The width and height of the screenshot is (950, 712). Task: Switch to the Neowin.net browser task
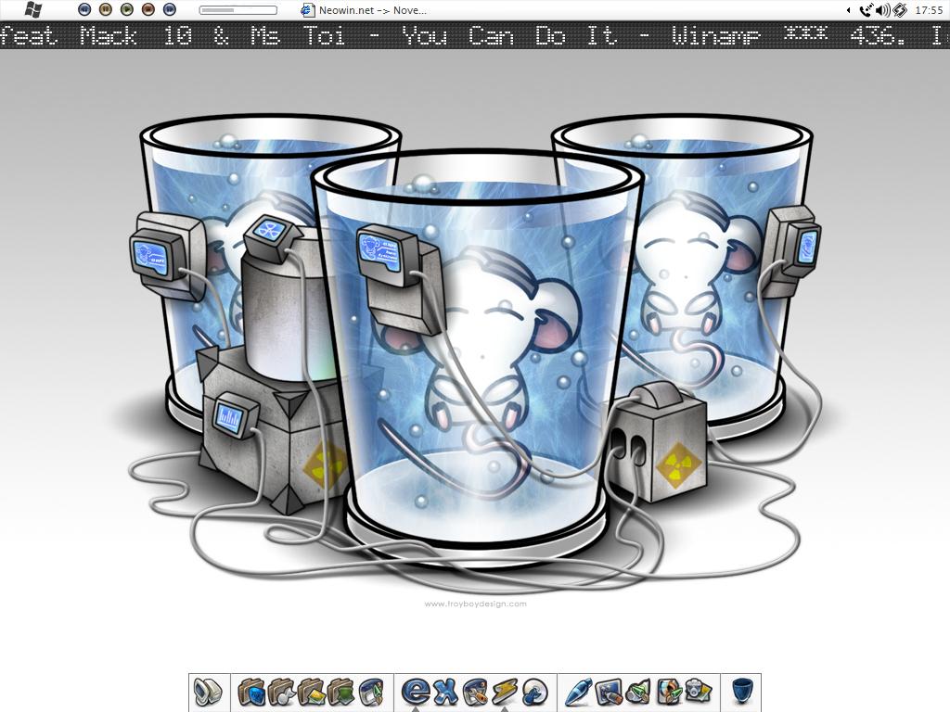364,9
